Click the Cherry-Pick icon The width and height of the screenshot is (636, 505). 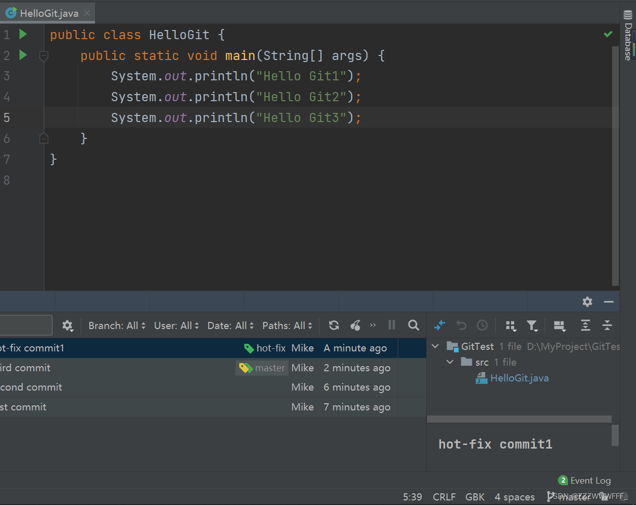pos(356,325)
